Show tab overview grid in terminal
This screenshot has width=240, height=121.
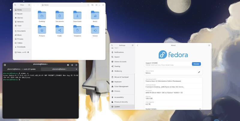tap(68, 65)
